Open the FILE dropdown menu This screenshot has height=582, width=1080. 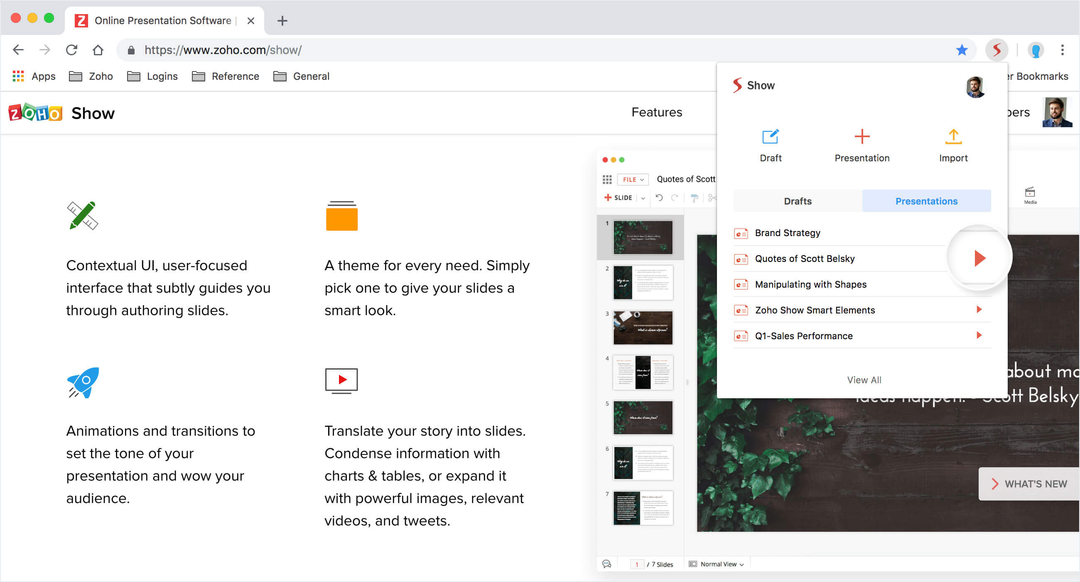click(x=633, y=180)
